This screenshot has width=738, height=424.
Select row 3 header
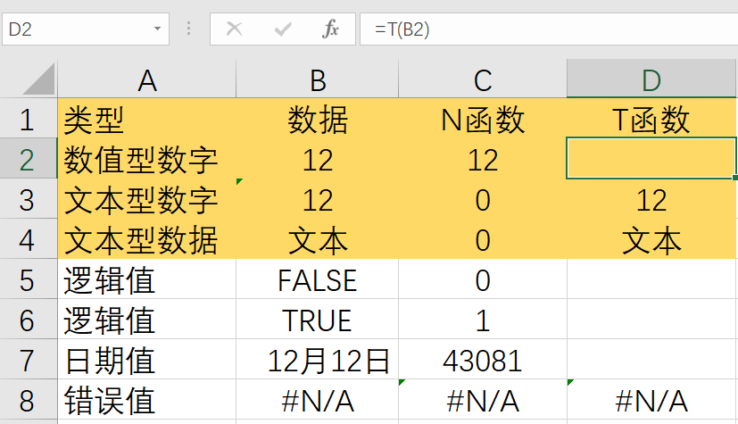[x=29, y=198]
